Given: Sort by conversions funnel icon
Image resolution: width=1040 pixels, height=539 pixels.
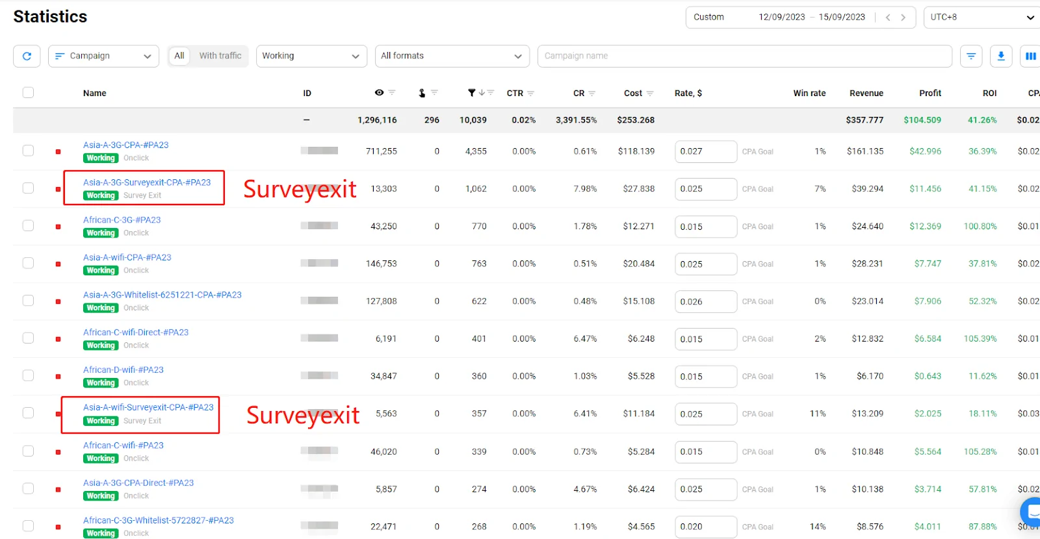Looking at the screenshot, I should [472, 93].
